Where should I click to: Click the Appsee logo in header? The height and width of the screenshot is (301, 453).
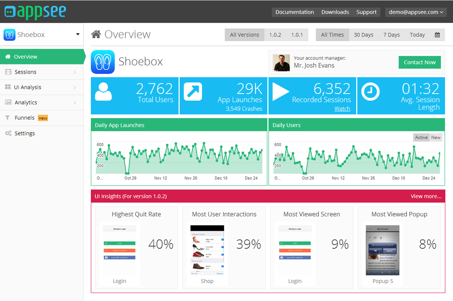point(35,11)
